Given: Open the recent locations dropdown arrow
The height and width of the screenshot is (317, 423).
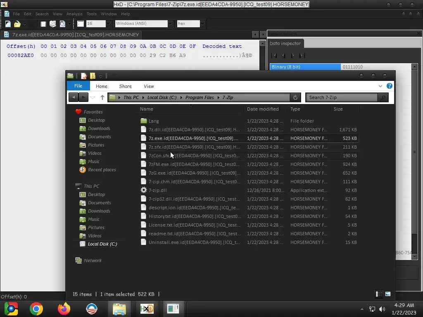Looking at the screenshot, I should (93, 97).
